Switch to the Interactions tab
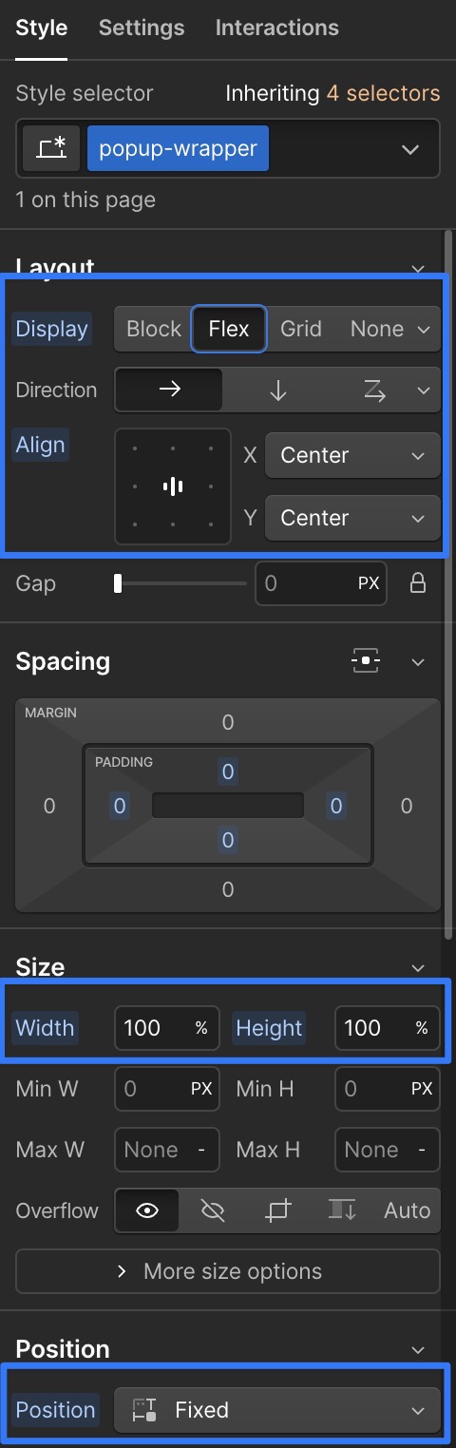 pos(277,28)
